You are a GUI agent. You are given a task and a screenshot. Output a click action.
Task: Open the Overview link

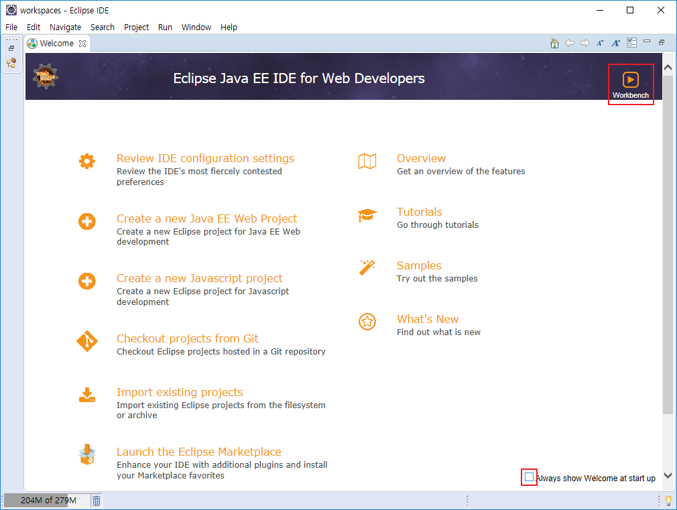point(421,158)
